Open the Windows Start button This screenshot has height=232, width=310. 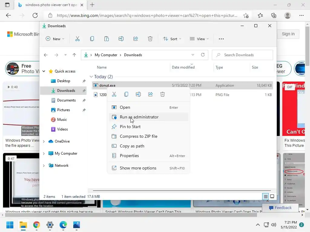tap(10, 225)
